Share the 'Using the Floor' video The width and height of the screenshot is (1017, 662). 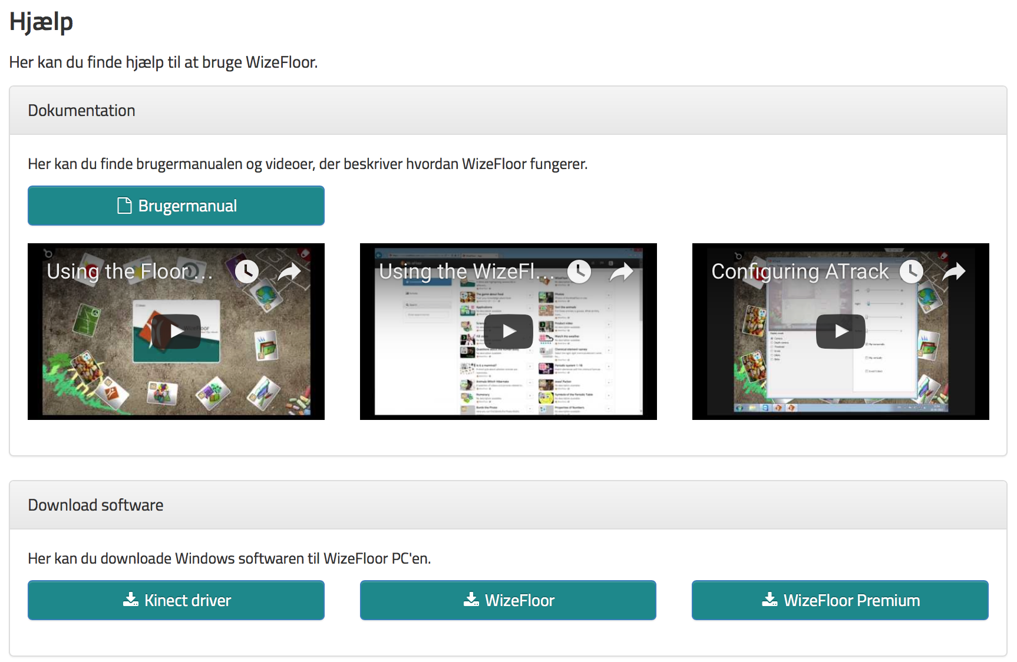(289, 272)
